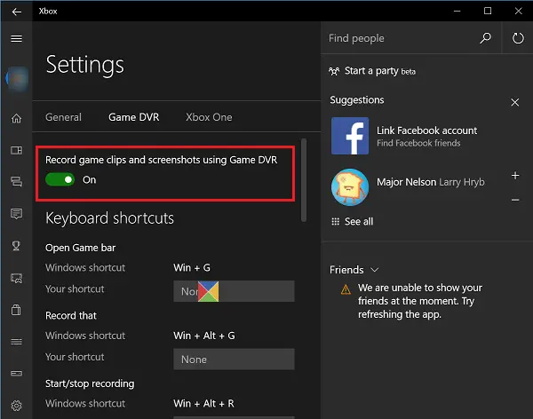Turn off the Game DVR recording toggle
This screenshot has width=533, height=419.
[60, 179]
